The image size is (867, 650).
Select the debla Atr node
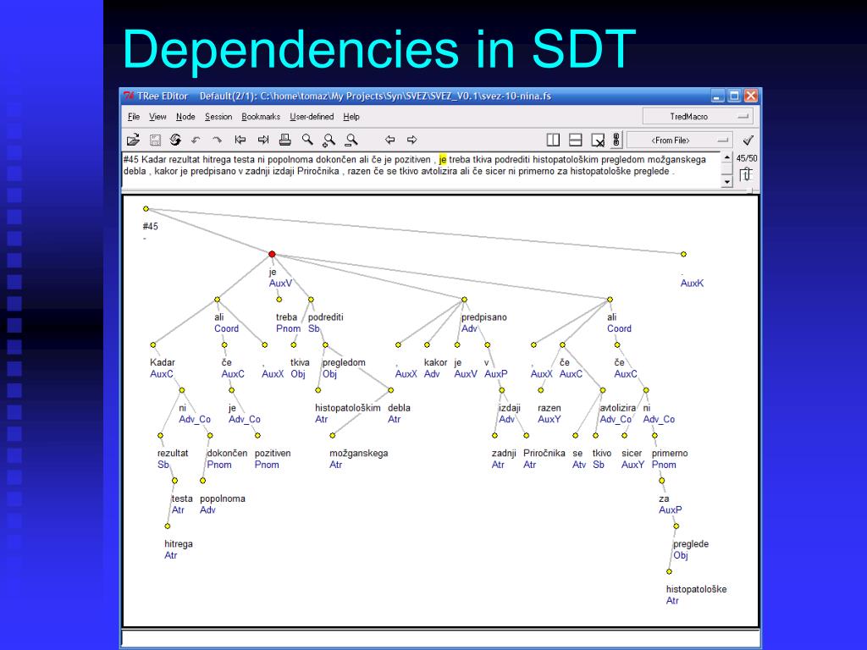[391, 390]
